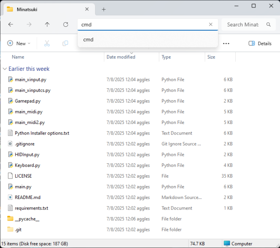Click the 1 KB size cell
This screenshot has height=248, width=280.
pyautogui.click(x=228, y=208)
